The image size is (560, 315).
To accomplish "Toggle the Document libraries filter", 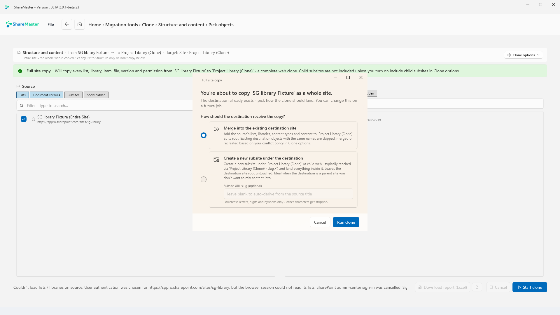I will [47, 95].
